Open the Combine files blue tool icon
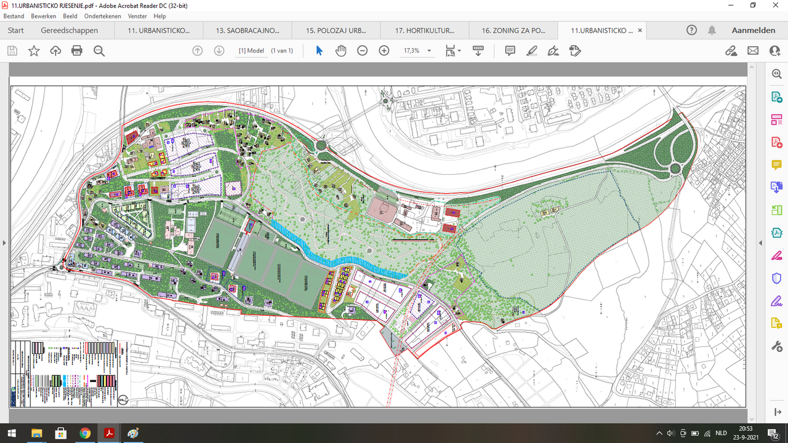 tap(776, 187)
